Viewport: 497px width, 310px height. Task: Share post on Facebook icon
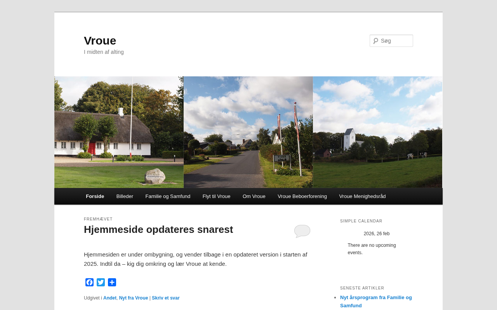click(90, 282)
